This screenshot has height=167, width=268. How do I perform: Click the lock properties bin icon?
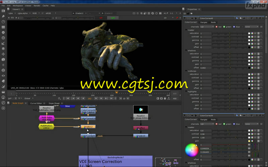(x=188, y=13)
